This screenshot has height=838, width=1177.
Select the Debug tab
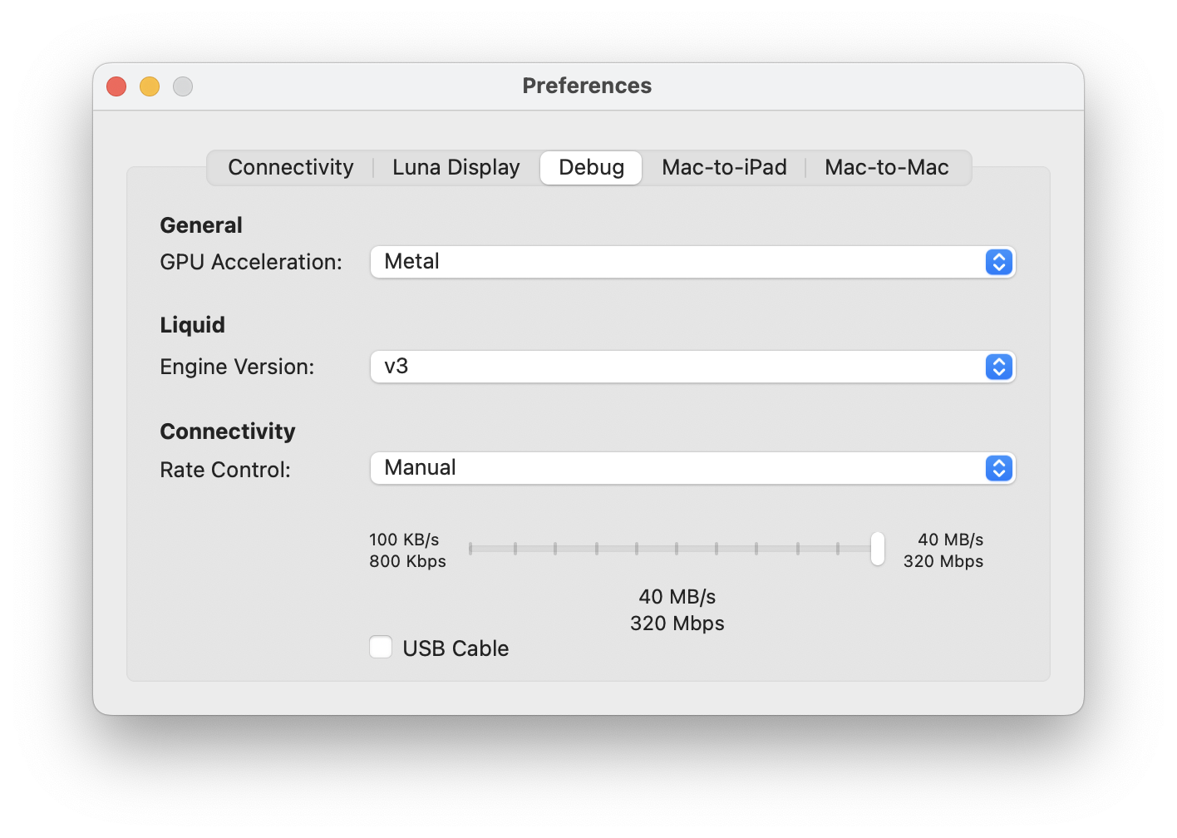click(591, 167)
